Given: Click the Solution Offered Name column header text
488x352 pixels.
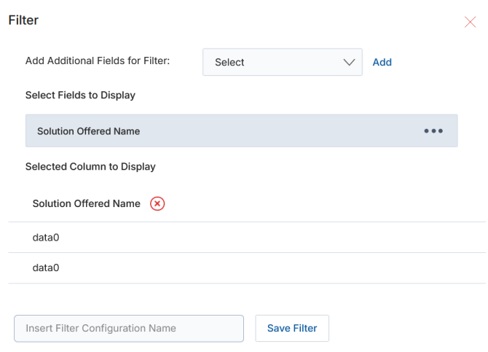Looking at the screenshot, I should [x=87, y=204].
